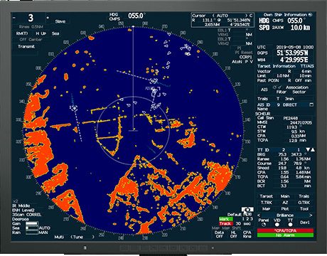Select the MMSI 244710705 value

click(x=301, y=122)
